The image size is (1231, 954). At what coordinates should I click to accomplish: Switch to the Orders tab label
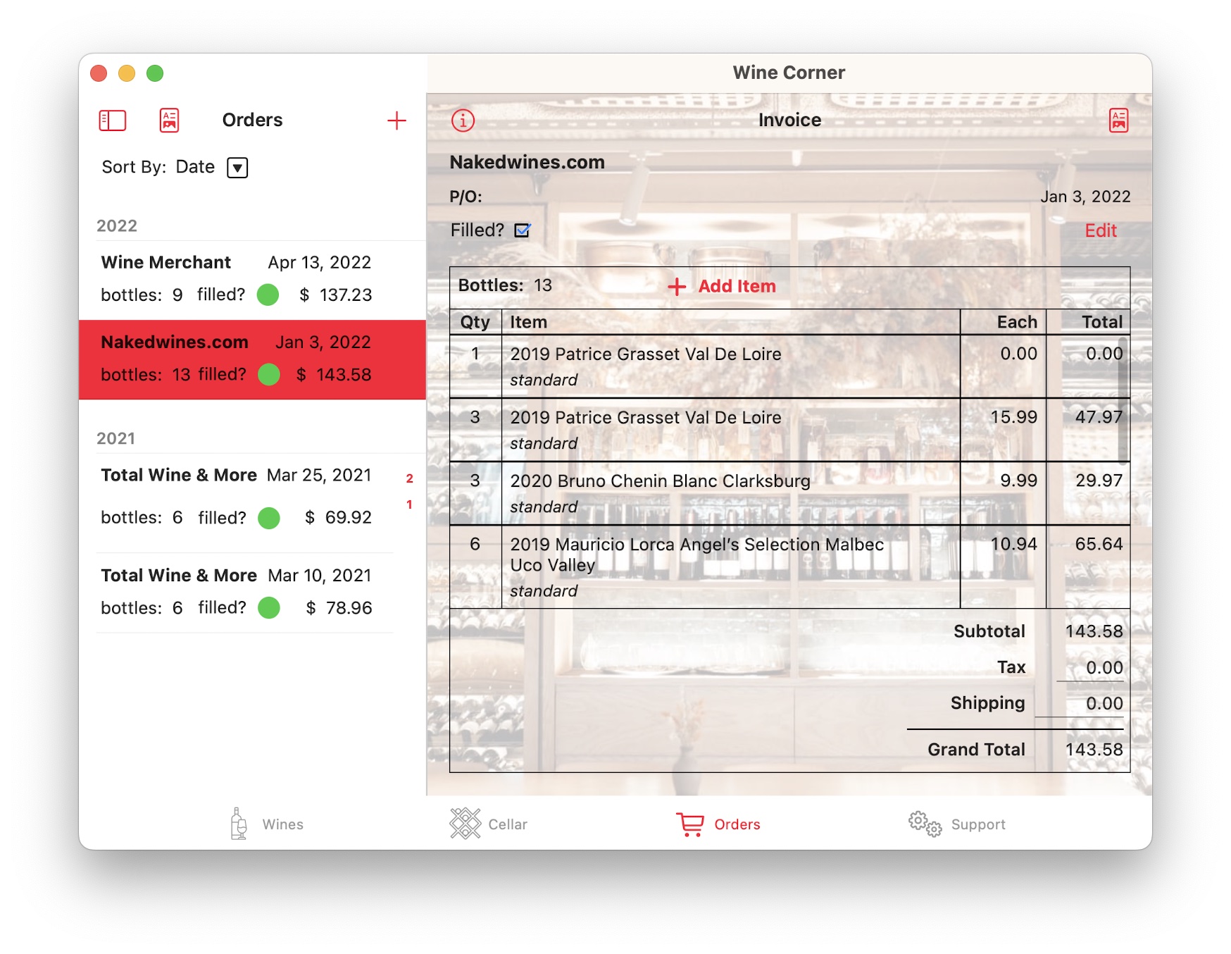pyautogui.click(x=737, y=824)
